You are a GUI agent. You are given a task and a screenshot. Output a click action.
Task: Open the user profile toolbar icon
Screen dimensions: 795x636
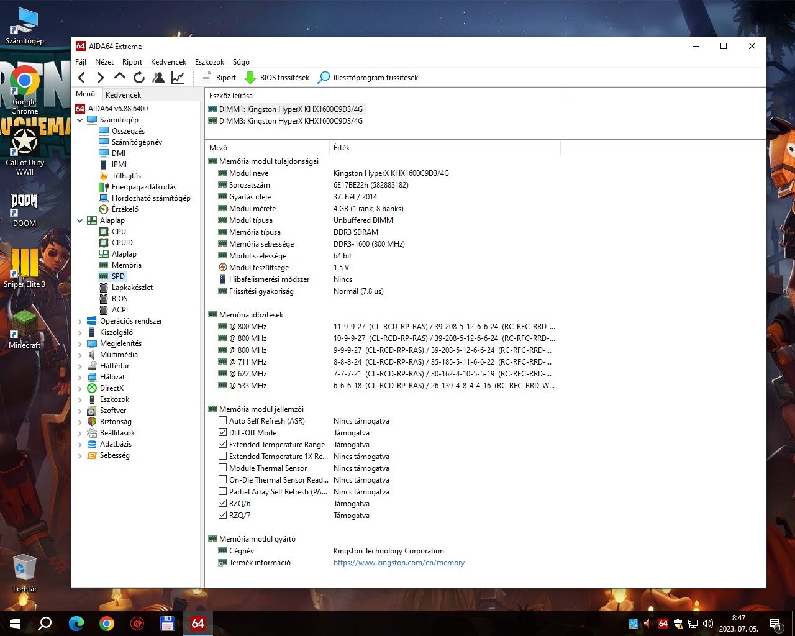pyautogui.click(x=158, y=78)
